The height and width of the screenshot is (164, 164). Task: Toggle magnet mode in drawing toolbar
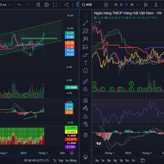(x=86, y=100)
